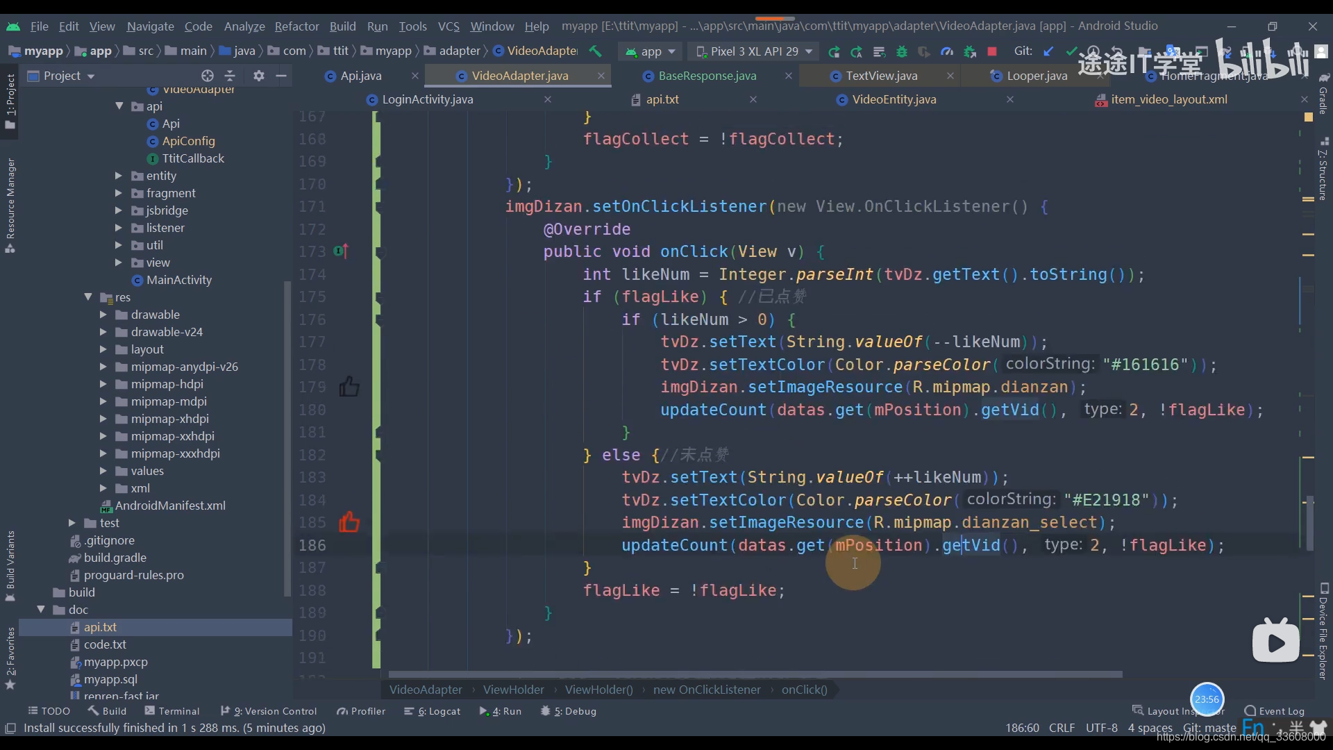Click the green Debug bug icon
This screenshot has width=1333, height=750.
pyautogui.click(x=902, y=51)
